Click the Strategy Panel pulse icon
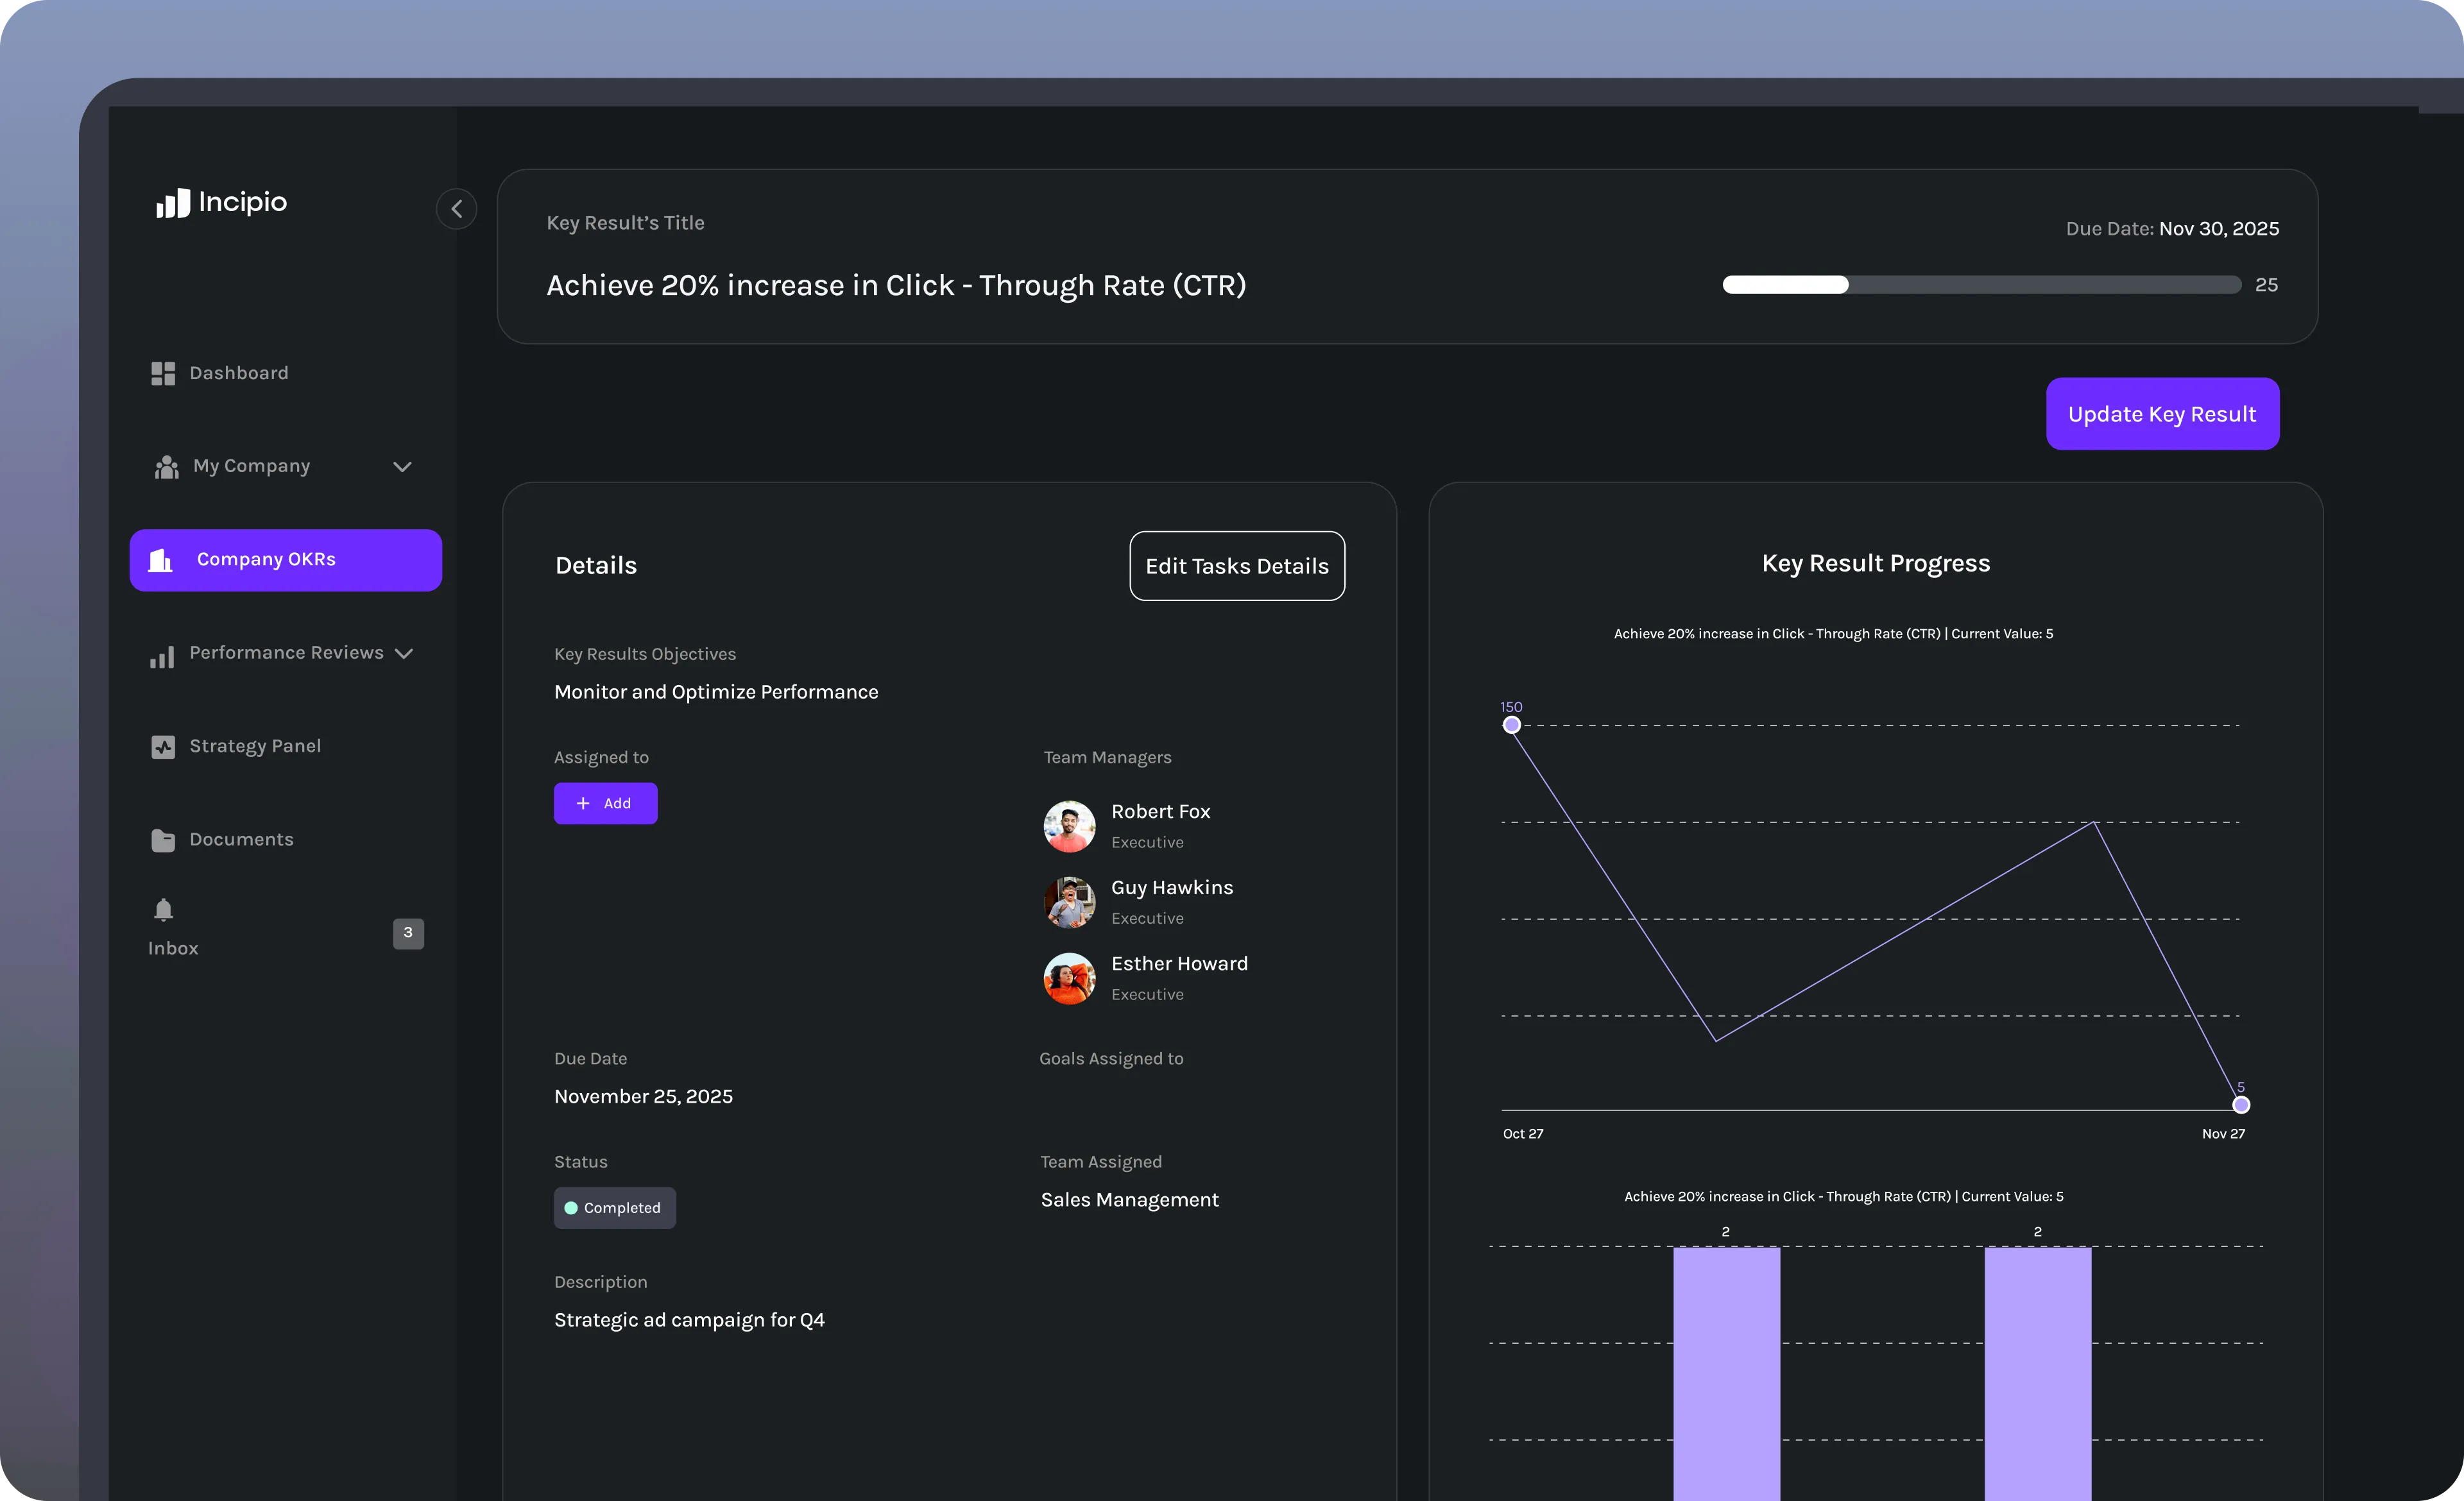The width and height of the screenshot is (2464, 1501). pyautogui.click(x=163, y=747)
